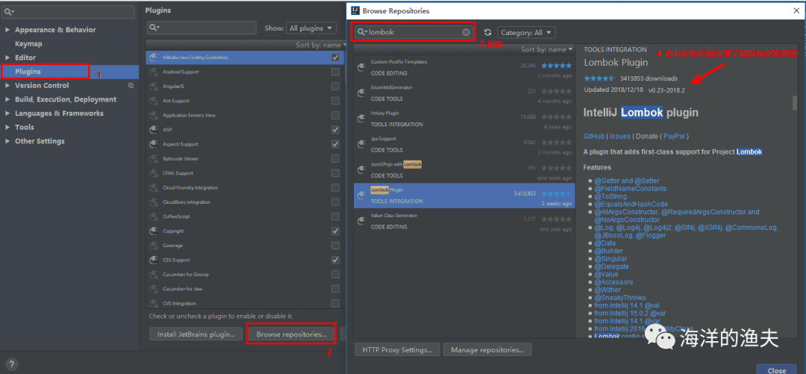The width and height of the screenshot is (806, 374).
Task: Click the CSS Support plugin icon
Action: coord(153,260)
